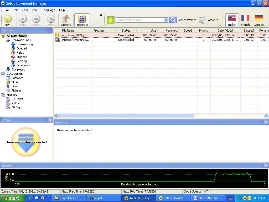Select the Categories tree node
Screen dimensions: 269x202
tap(15, 74)
